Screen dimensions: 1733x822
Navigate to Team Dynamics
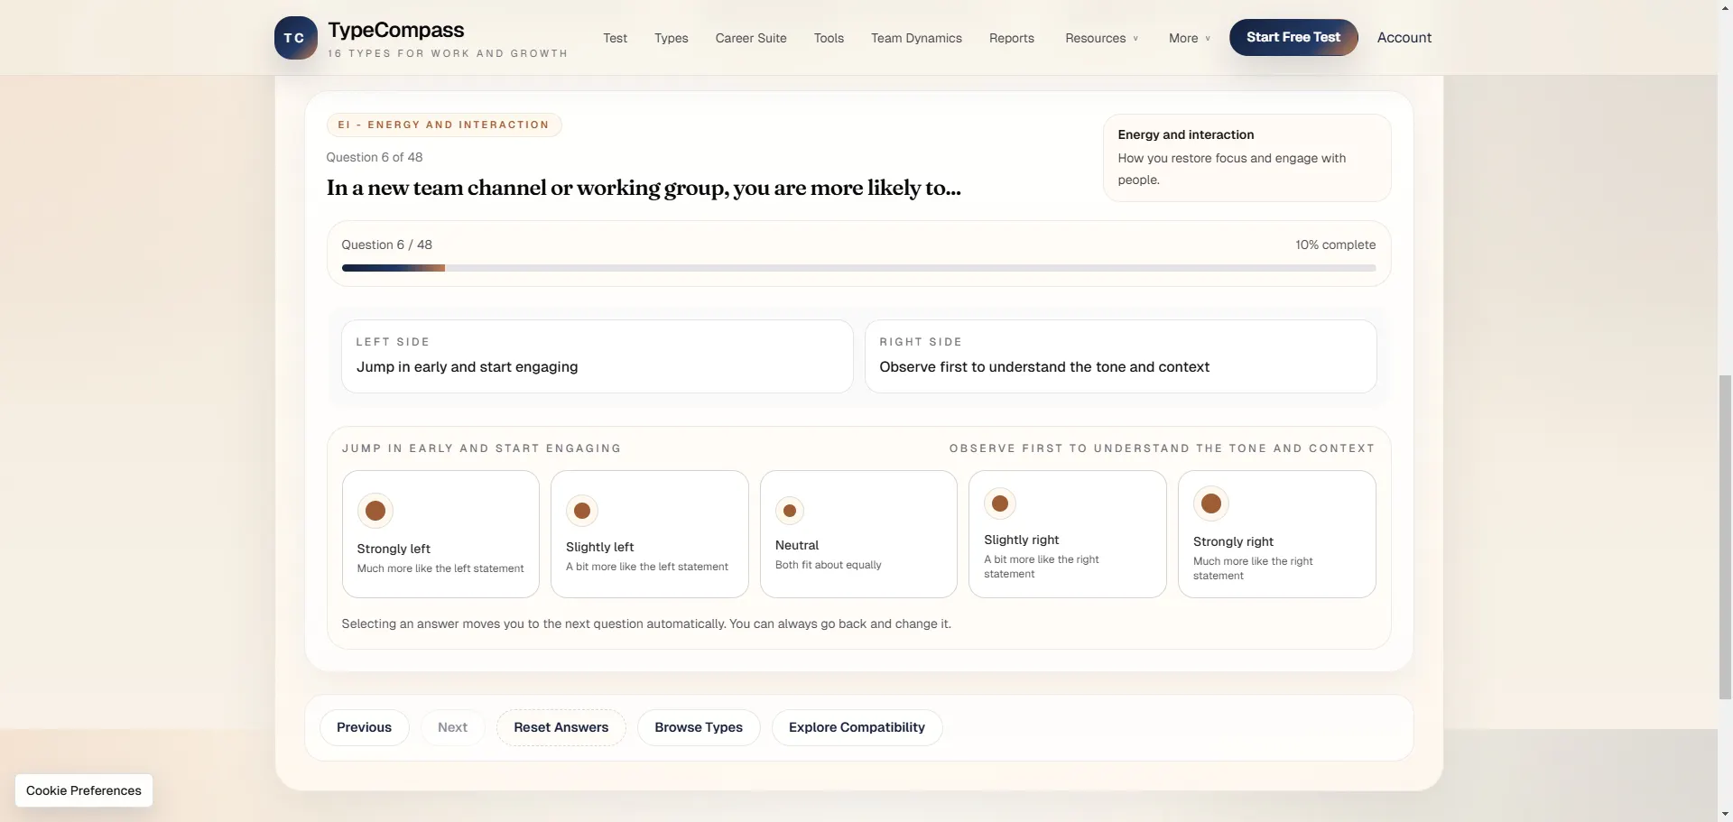(x=916, y=38)
